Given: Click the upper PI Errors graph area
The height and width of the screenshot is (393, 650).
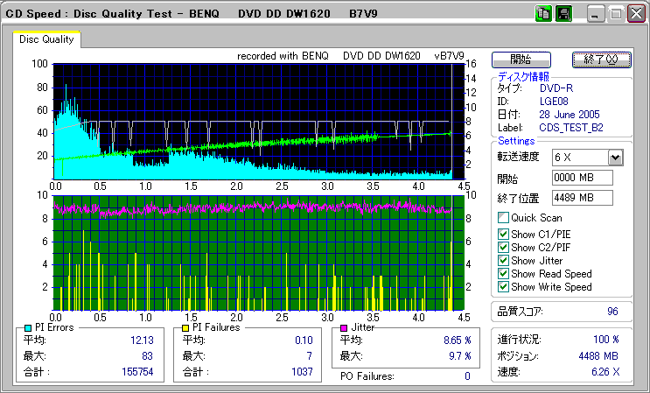Looking at the screenshot, I should coord(254,118).
